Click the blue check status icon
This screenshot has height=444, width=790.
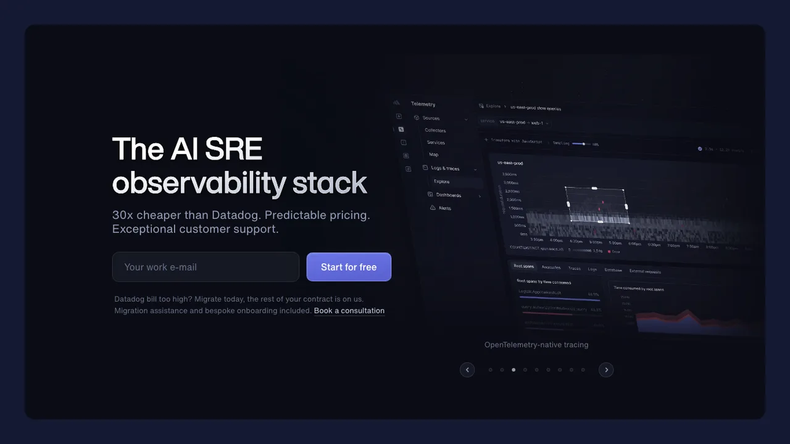pos(700,149)
